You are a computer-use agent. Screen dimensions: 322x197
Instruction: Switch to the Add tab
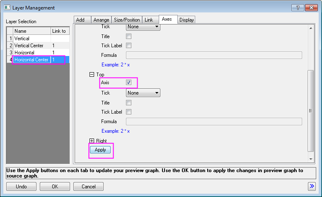click(x=80, y=20)
